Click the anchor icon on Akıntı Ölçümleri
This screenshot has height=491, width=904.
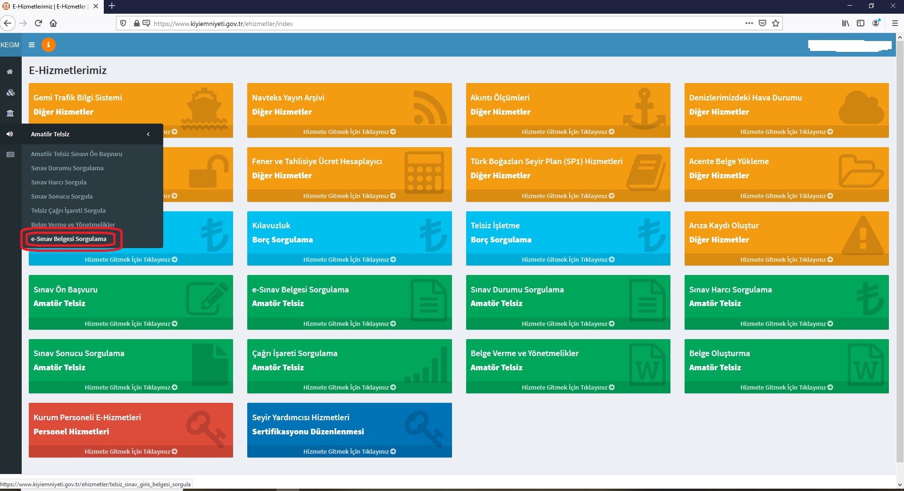click(x=644, y=108)
